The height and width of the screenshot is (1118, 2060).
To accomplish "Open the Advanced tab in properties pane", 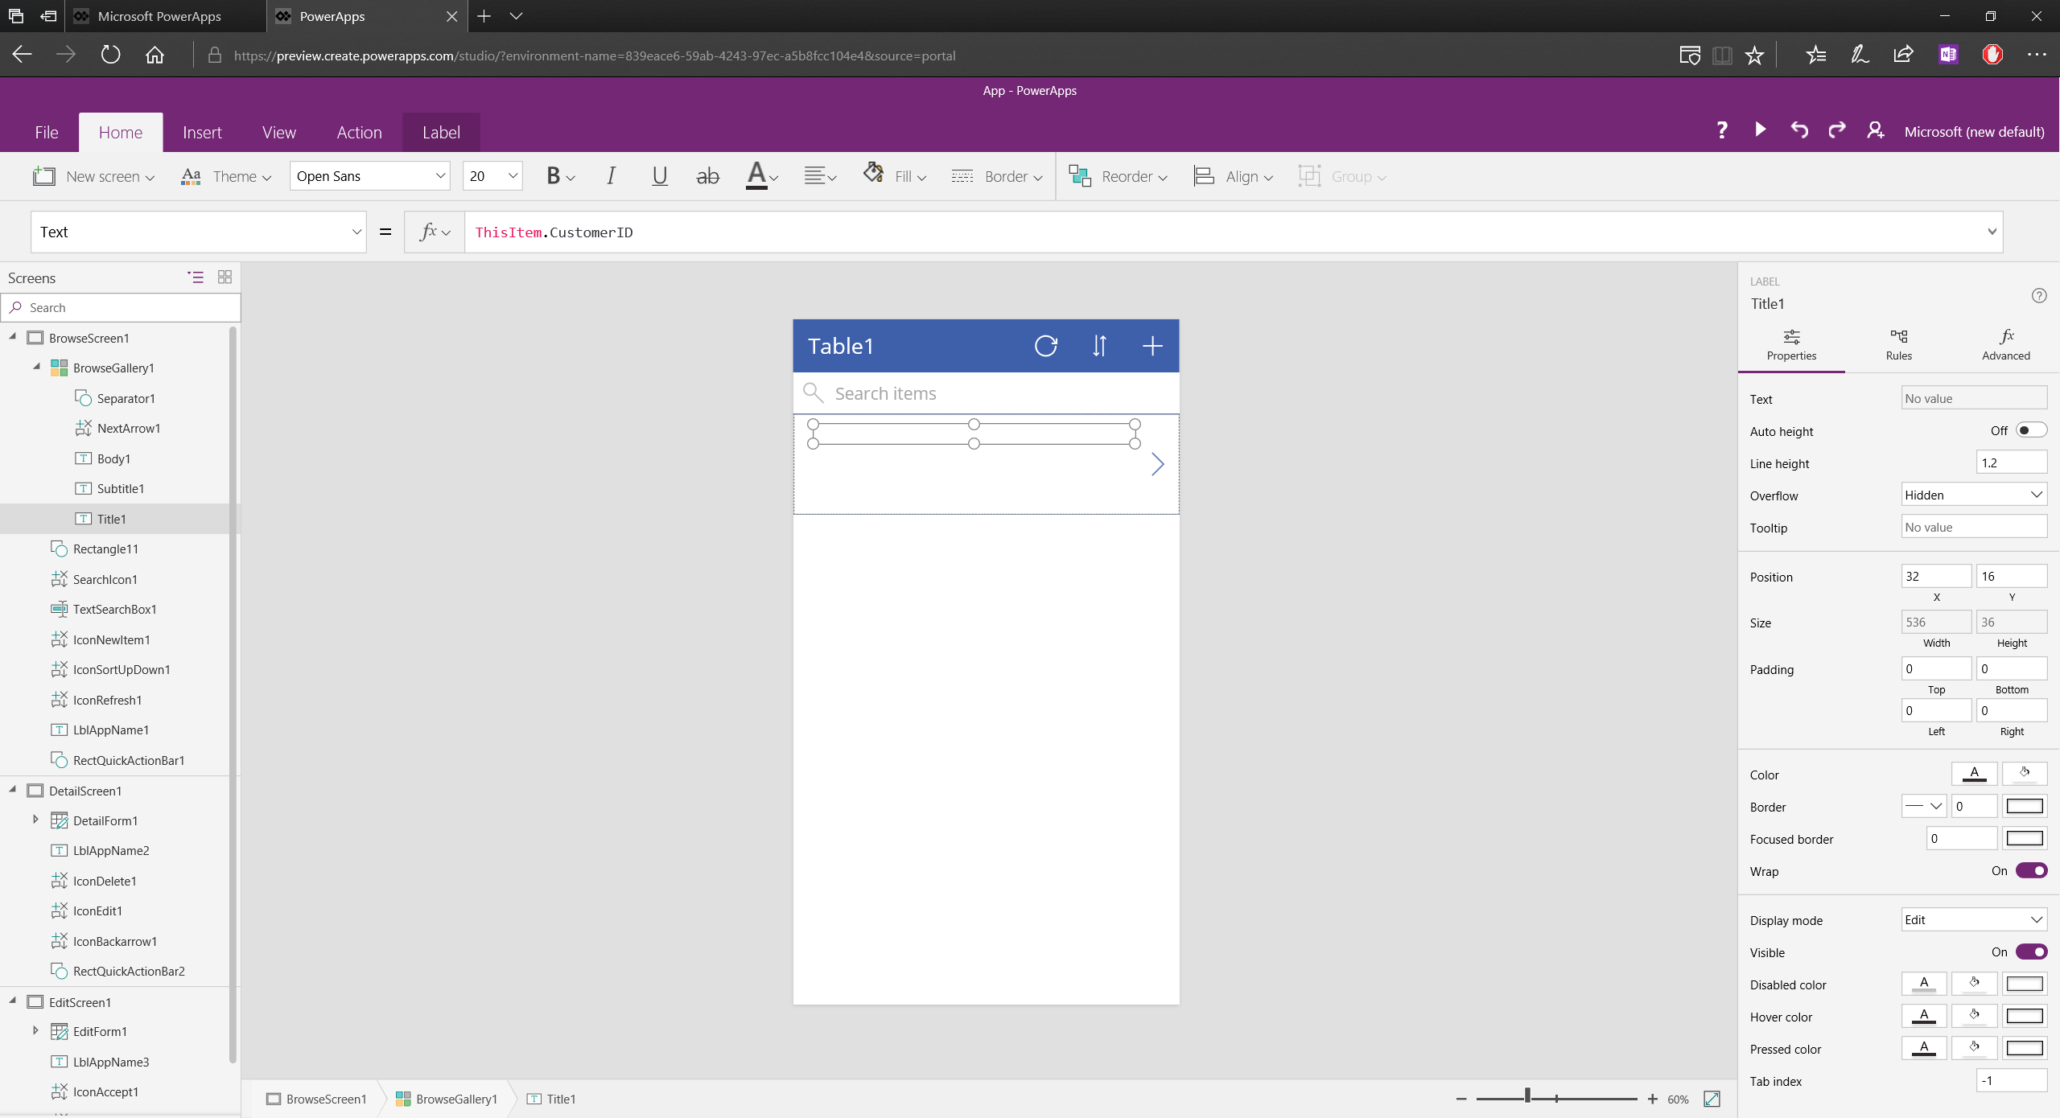I will click(x=2005, y=345).
